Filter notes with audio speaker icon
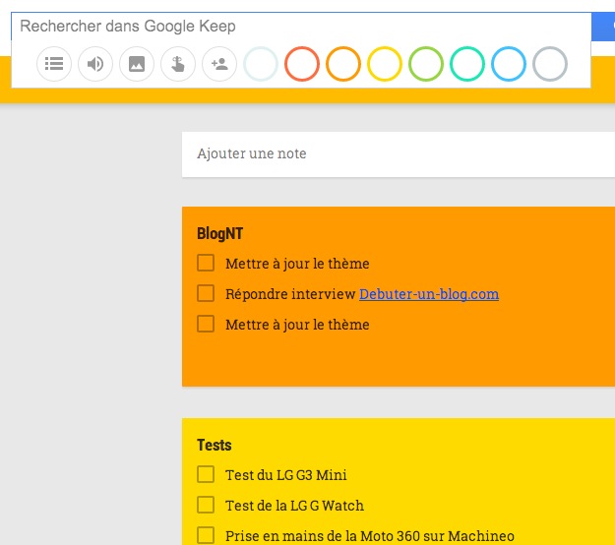This screenshot has width=615, height=545. [x=95, y=65]
